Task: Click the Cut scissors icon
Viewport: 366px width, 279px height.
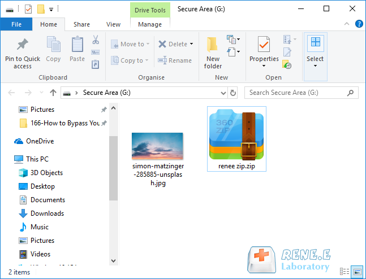Action: (x=96, y=40)
